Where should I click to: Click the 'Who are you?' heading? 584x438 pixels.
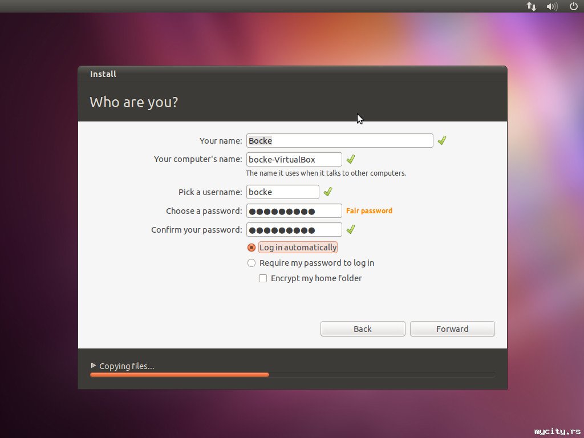click(134, 102)
